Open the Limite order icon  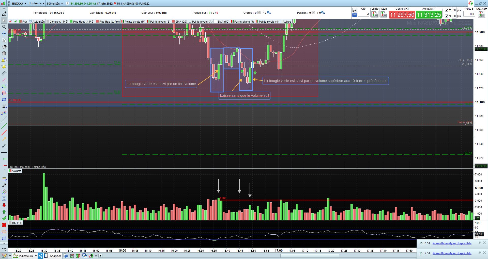pyautogui.click(x=375, y=14)
